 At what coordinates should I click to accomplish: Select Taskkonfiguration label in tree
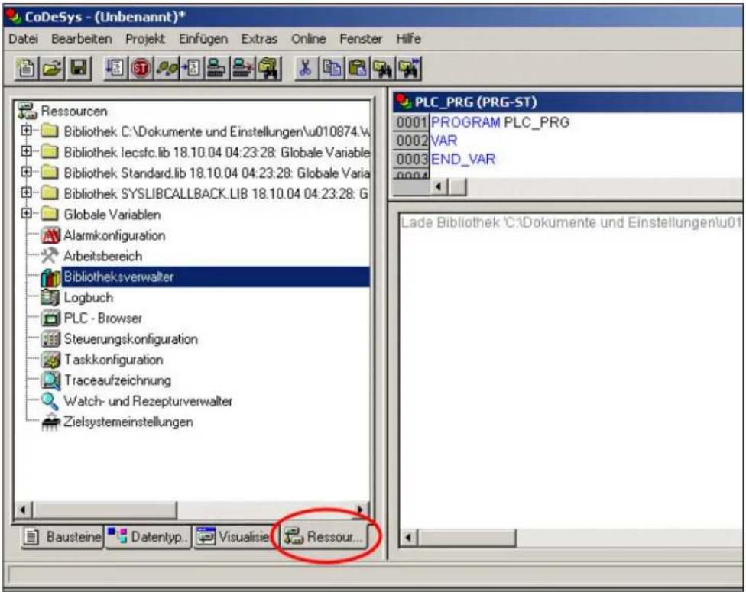114,360
